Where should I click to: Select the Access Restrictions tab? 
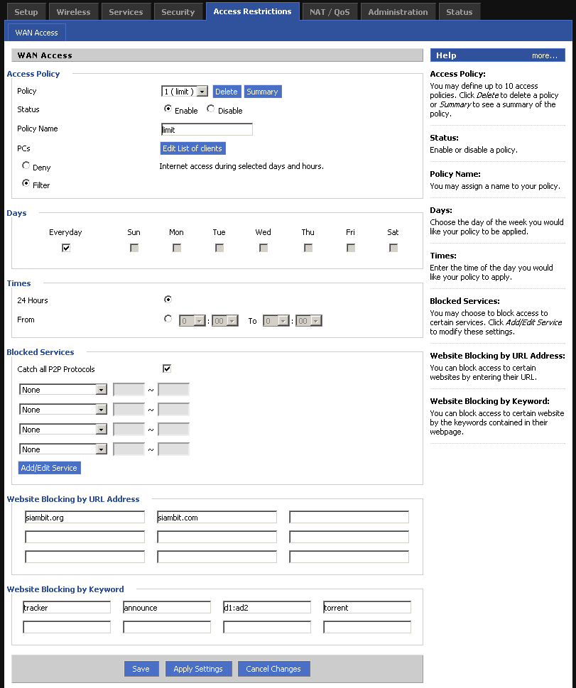click(x=252, y=11)
